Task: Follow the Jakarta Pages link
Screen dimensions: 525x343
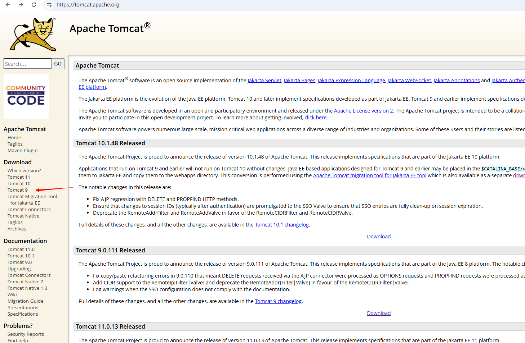Action: pyautogui.click(x=299, y=81)
